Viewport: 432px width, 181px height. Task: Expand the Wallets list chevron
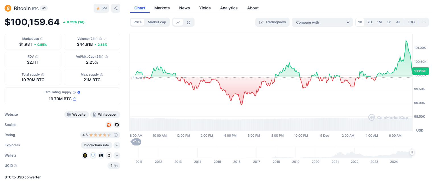click(x=117, y=155)
